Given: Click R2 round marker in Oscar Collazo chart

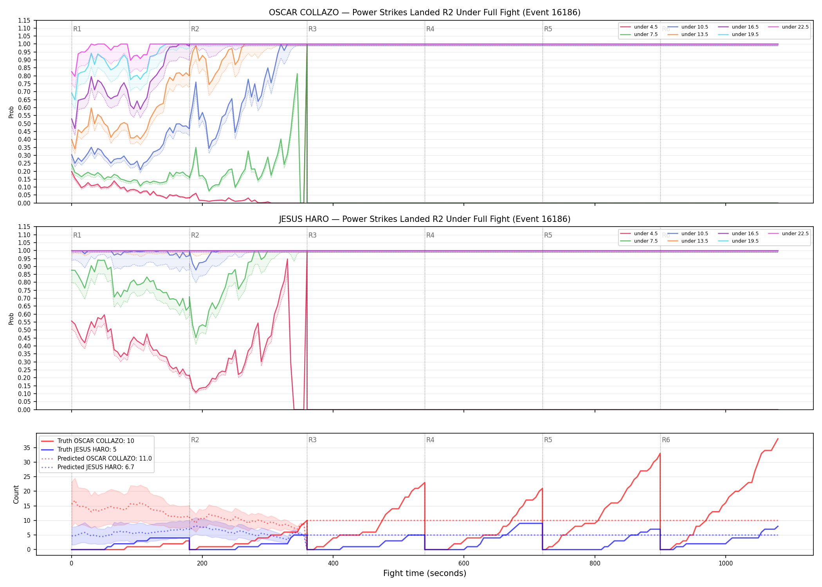Looking at the screenshot, I should click(195, 29).
